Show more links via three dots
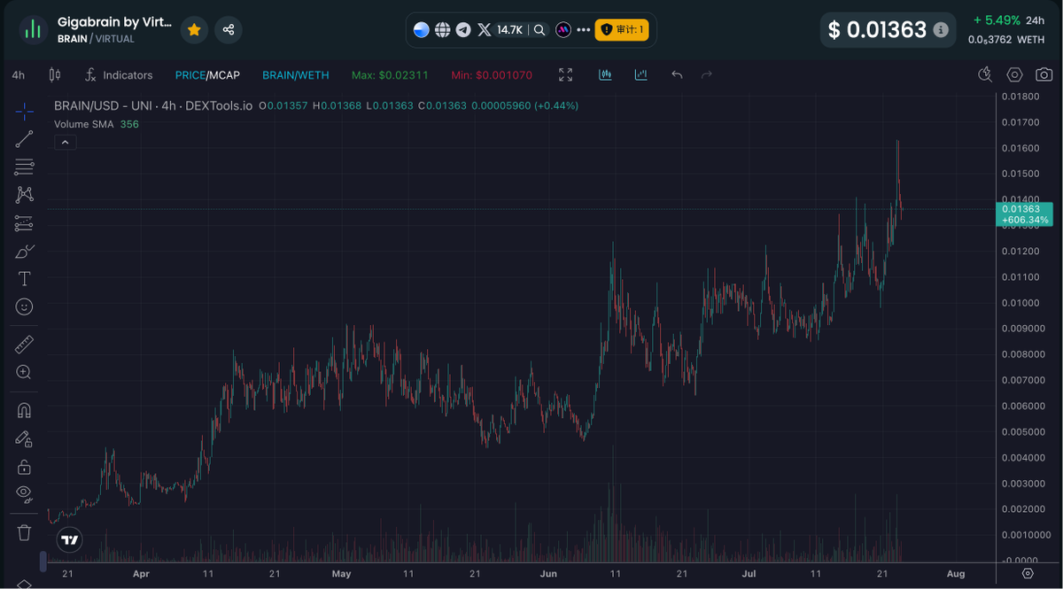 point(583,30)
